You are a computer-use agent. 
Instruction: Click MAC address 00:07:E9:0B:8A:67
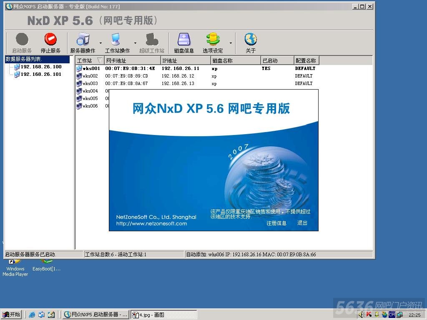point(127,83)
